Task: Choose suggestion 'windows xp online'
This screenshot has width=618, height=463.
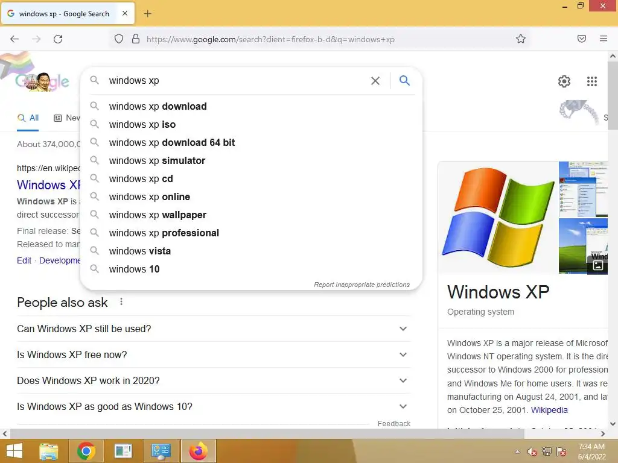Action: [251, 197]
